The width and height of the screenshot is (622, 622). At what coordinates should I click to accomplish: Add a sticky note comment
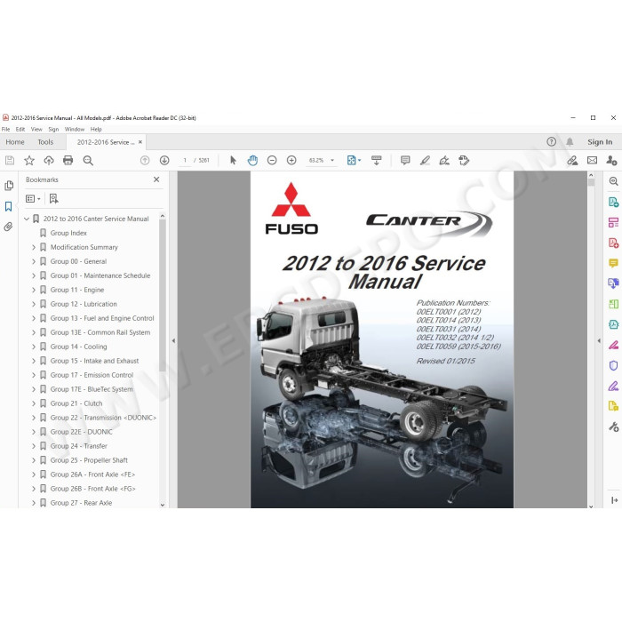(x=405, y=160)
